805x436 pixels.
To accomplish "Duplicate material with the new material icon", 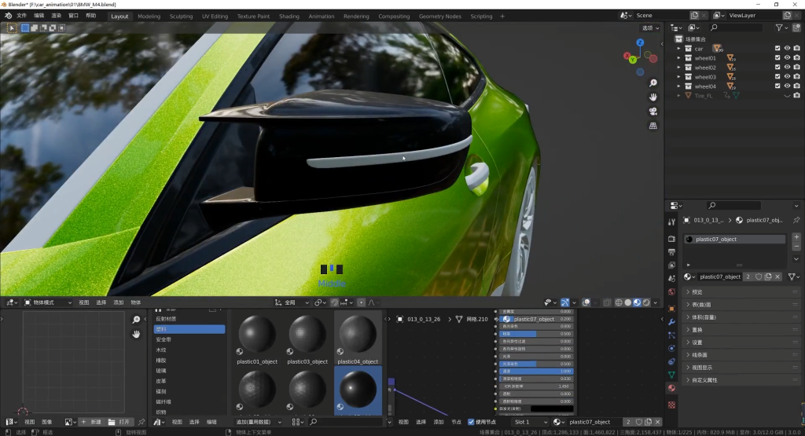I will pyautogui.click(x=768, y=277).
